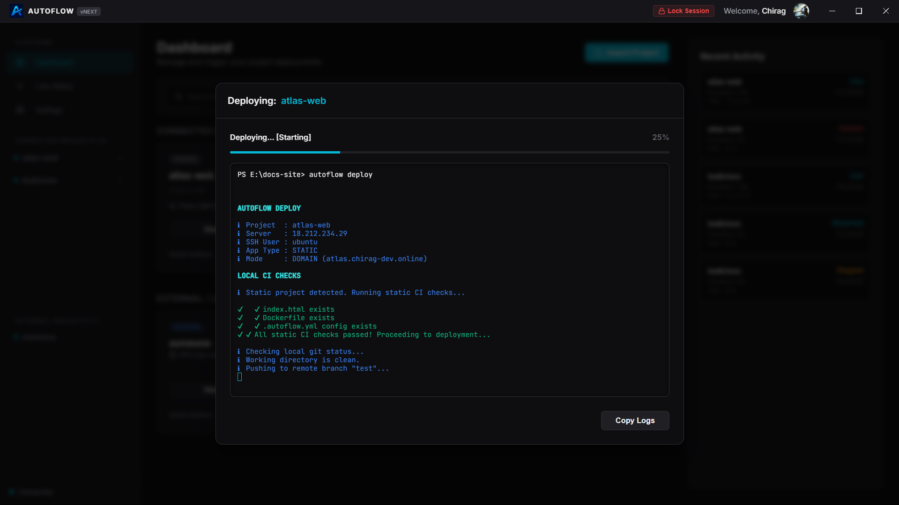Screen dimensions: 899x505
Task: Click the dimmed Dashboard page heading
Action: [194, 47]
